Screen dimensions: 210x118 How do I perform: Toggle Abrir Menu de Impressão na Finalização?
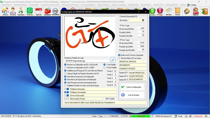[x=65, y=80]
